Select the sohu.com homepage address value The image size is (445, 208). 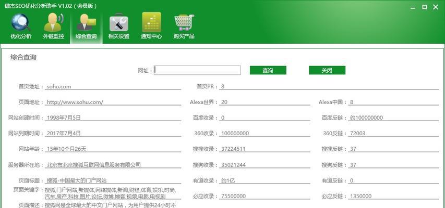pos(59,87)
